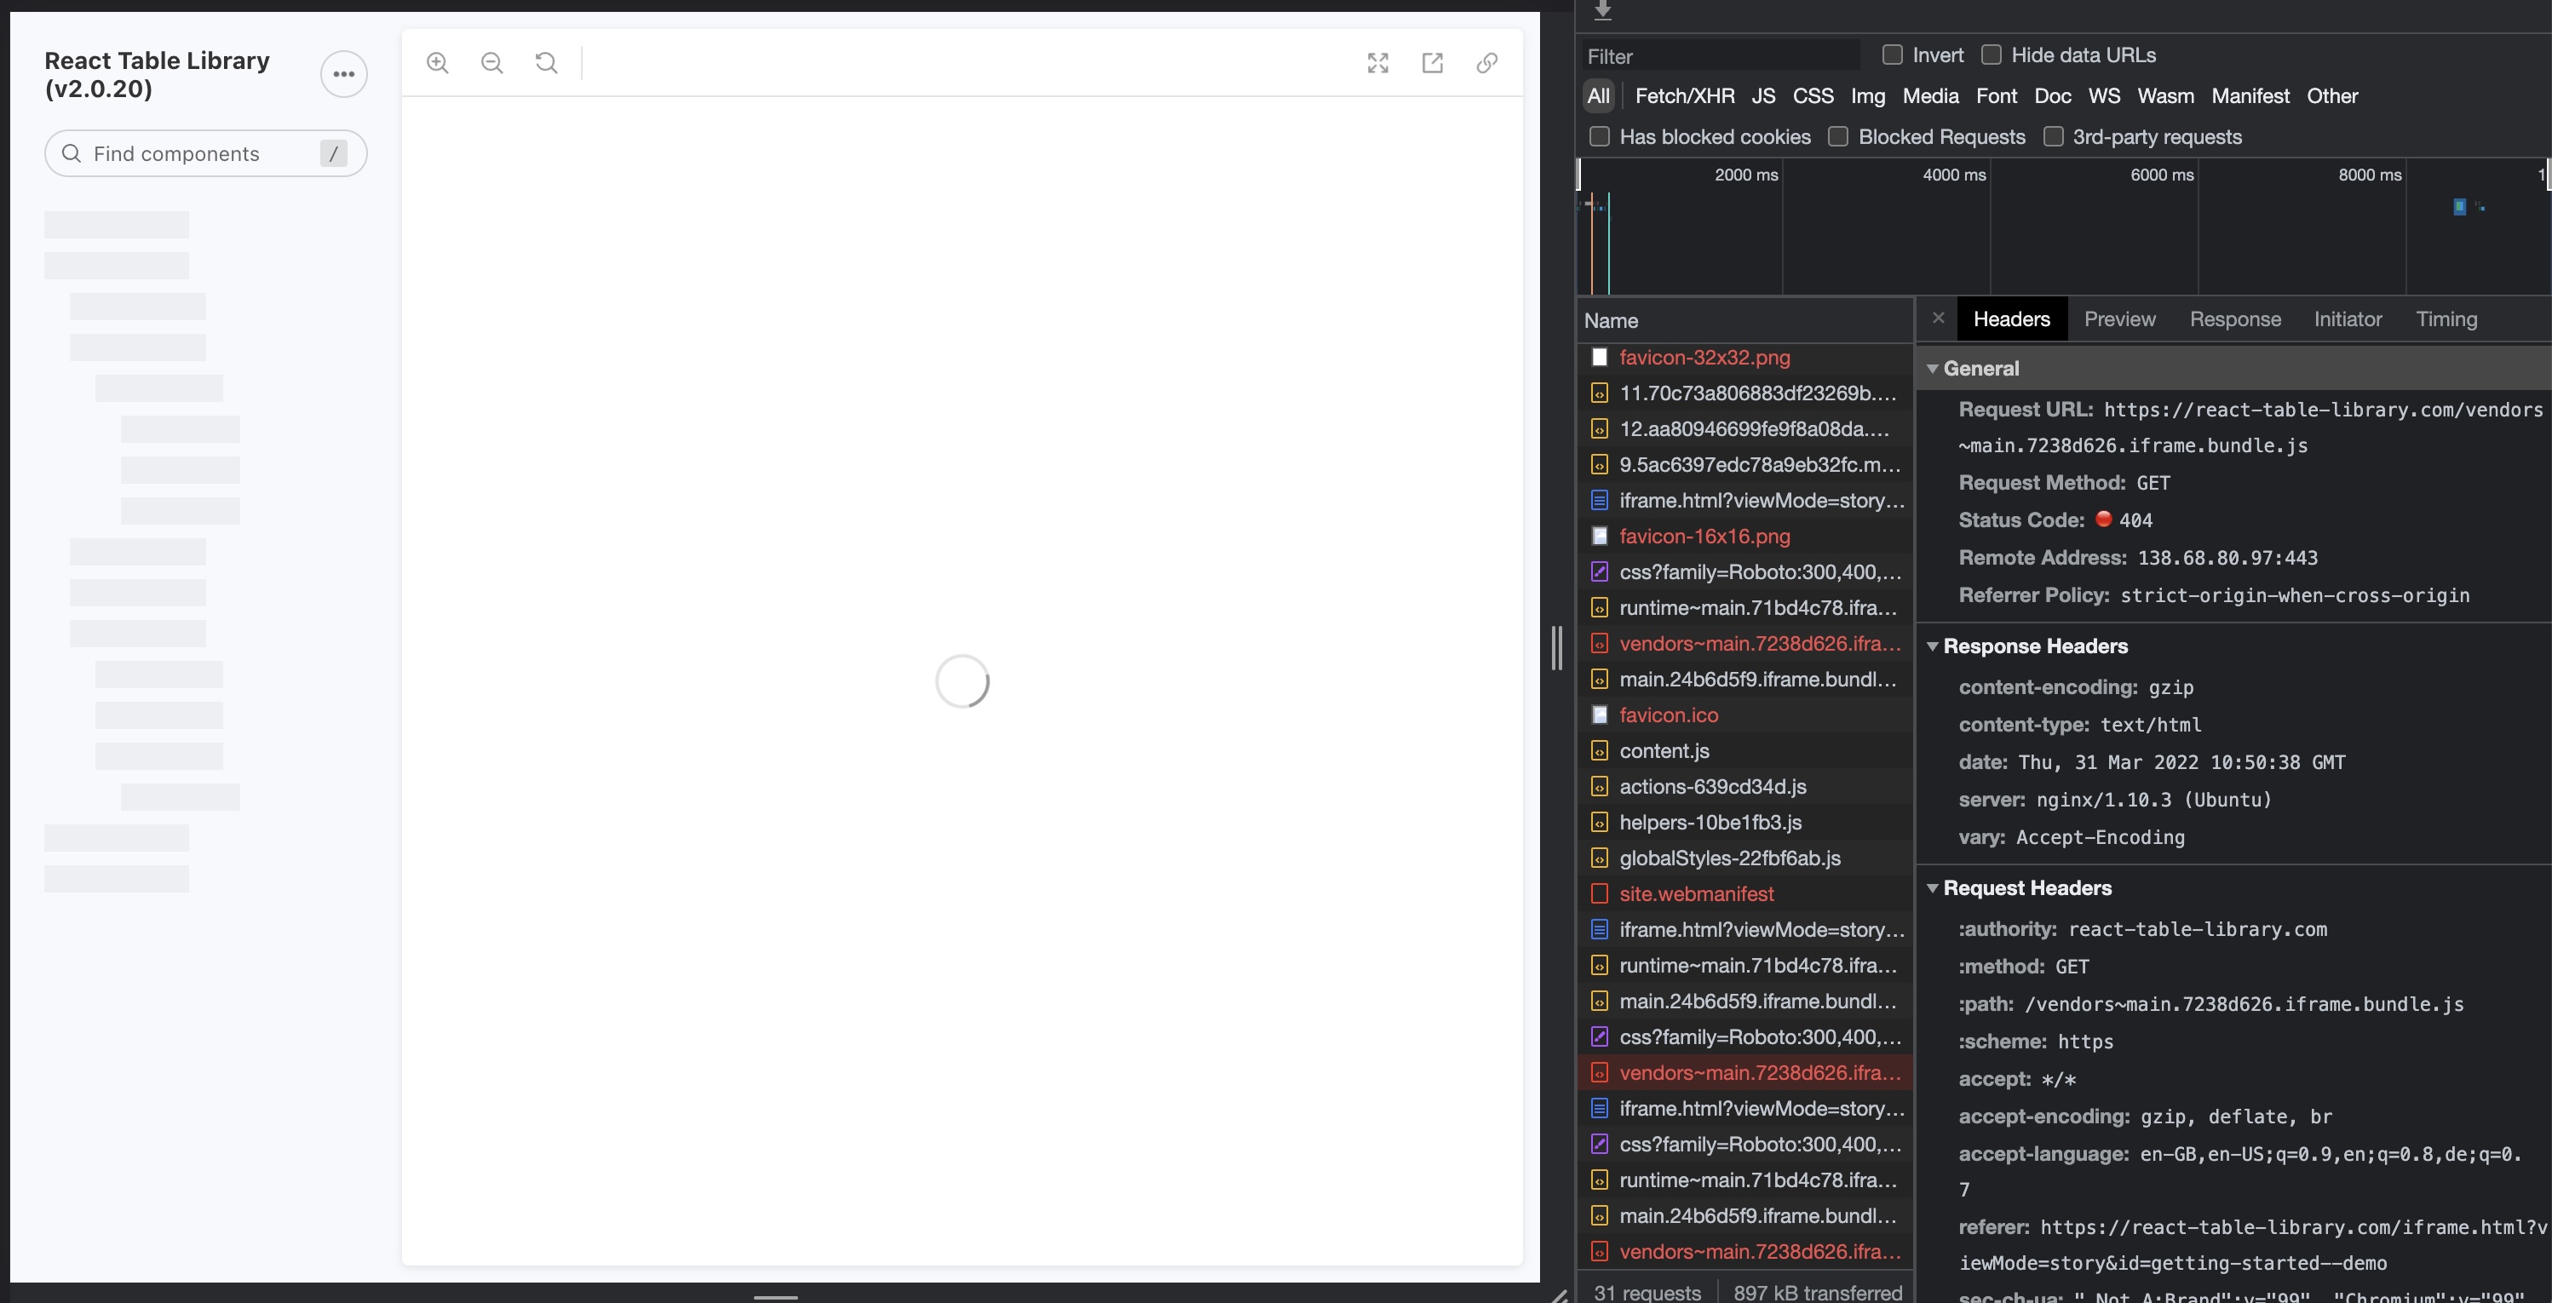2552x1303 pixels.
Task: Copy the story link
Action: tap(1486, 62)
